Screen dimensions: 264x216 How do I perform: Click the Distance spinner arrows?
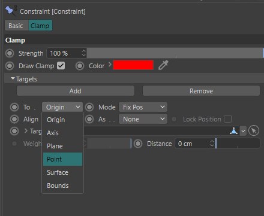point(212,144)
